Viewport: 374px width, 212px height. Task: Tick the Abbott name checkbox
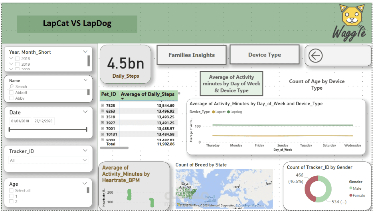pyautogui.click(x=12, y=92)
